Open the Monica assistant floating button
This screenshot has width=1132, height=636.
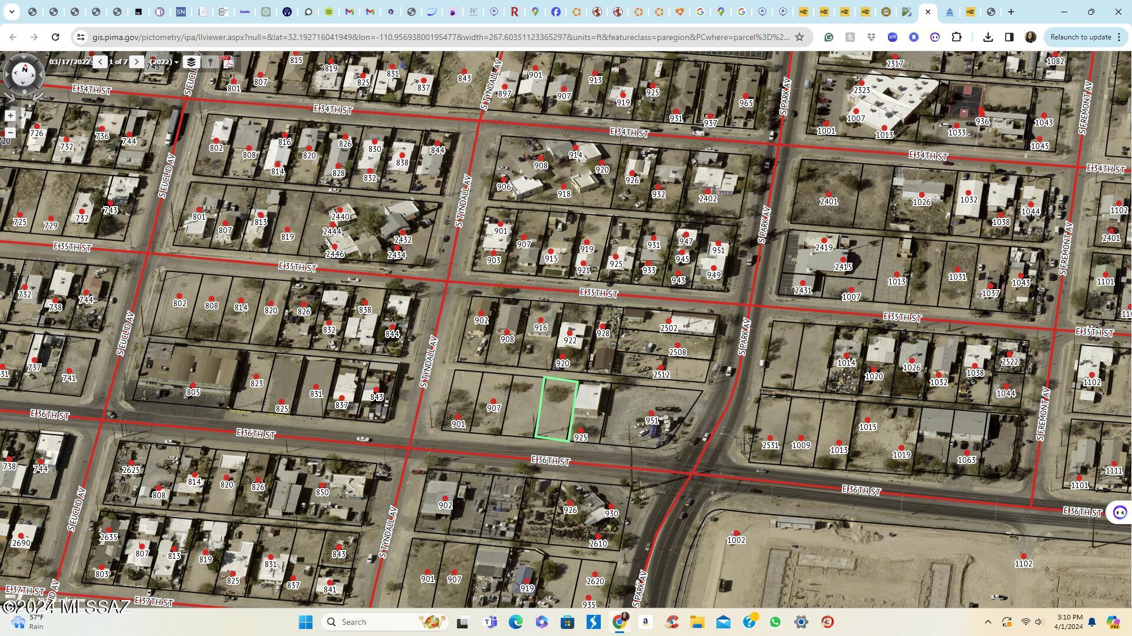point(1120,512)
